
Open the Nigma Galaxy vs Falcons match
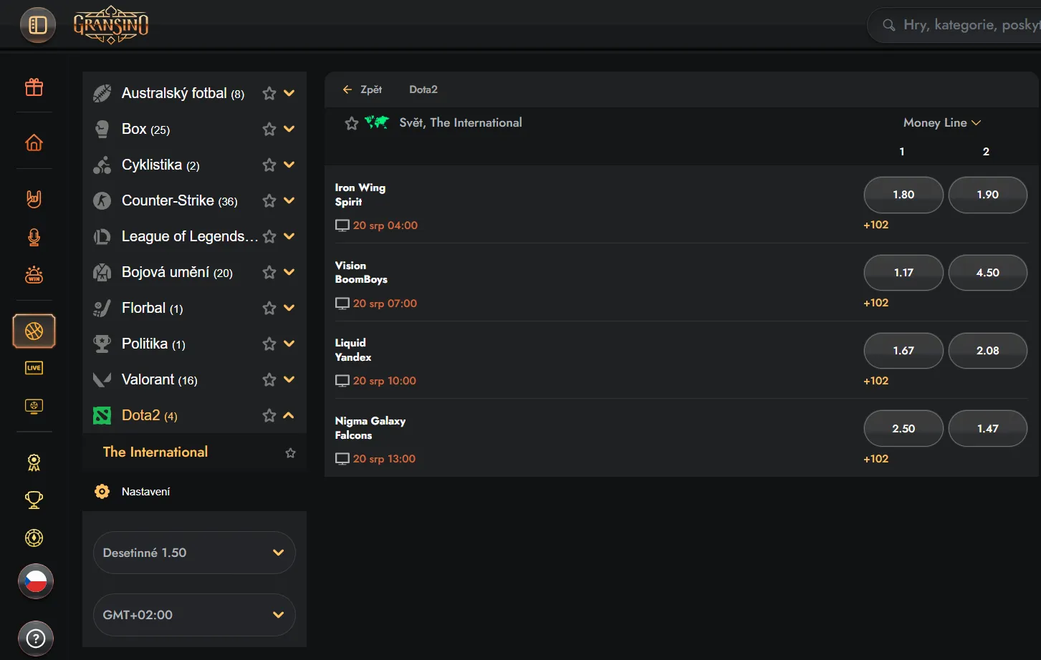pos(370,428)
